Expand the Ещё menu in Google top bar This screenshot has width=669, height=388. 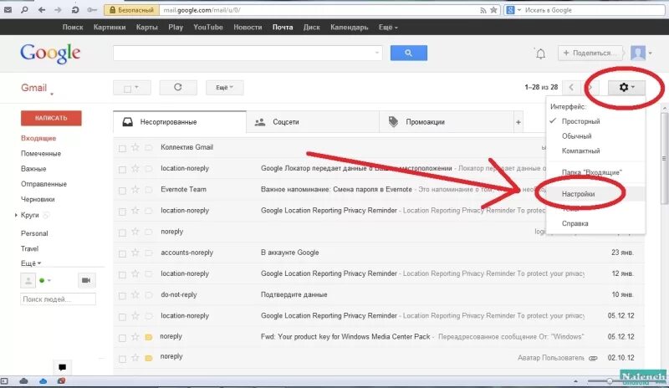(388, 28)
